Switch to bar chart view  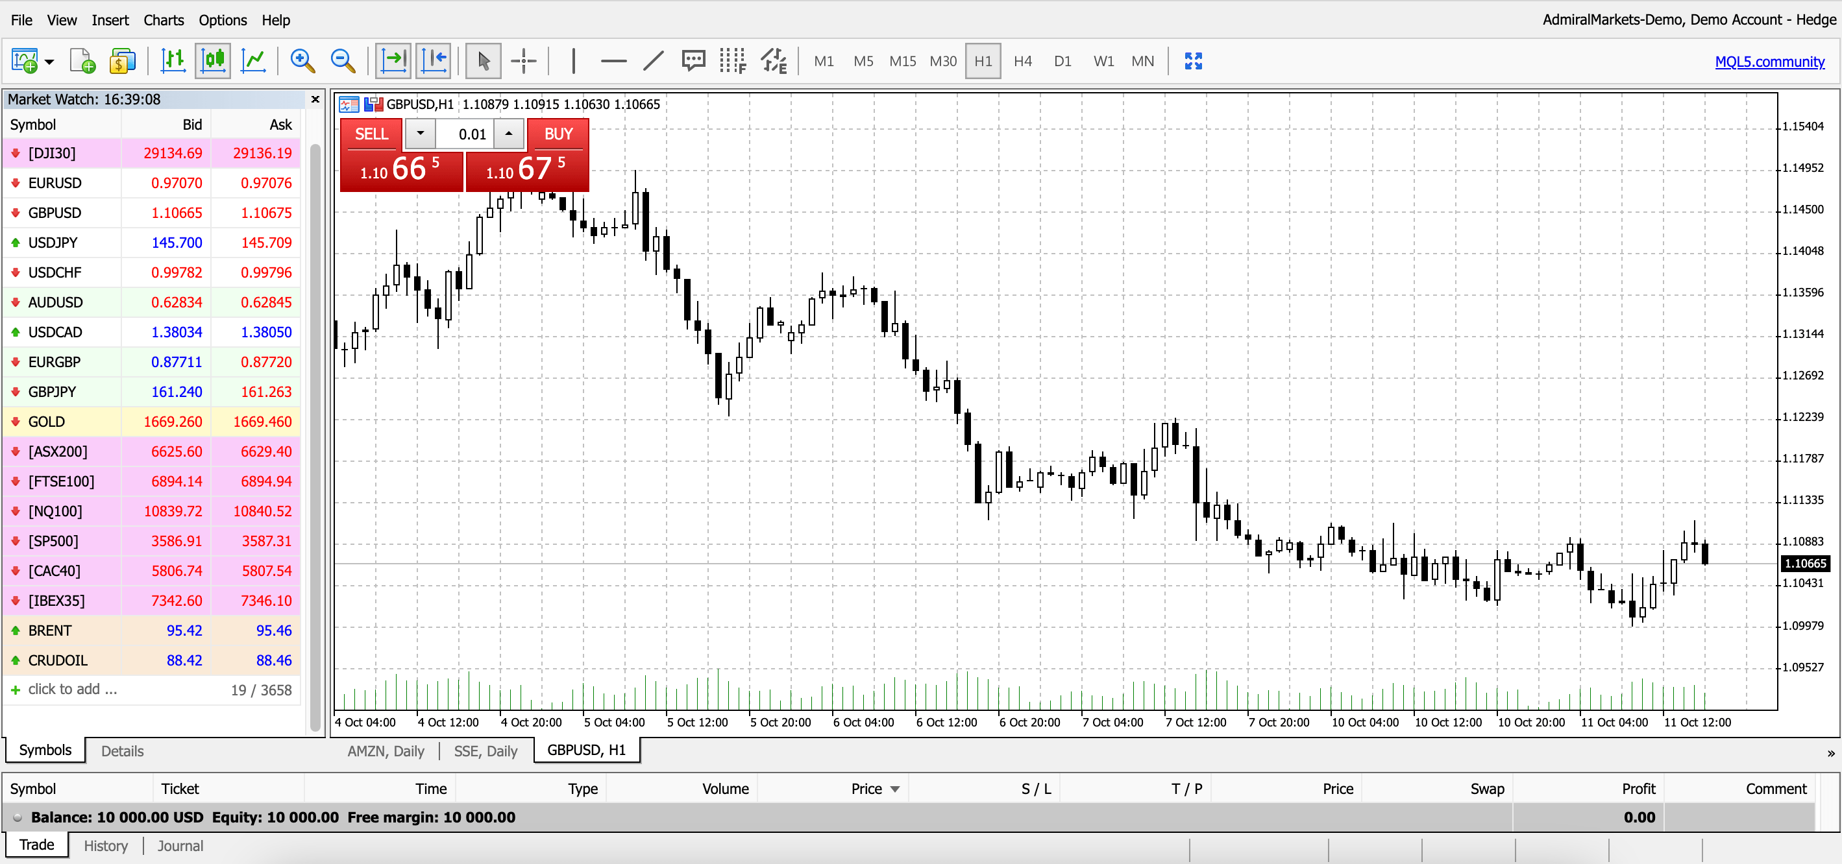tap(173, 61)
